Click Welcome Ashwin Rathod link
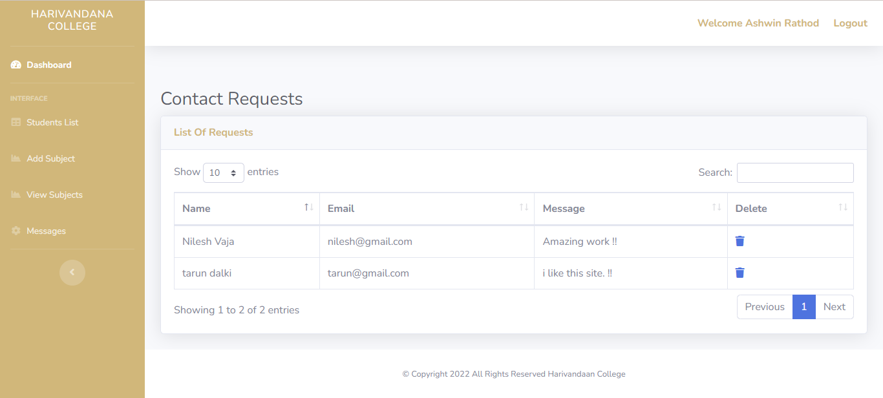 (x=758, y=23)
